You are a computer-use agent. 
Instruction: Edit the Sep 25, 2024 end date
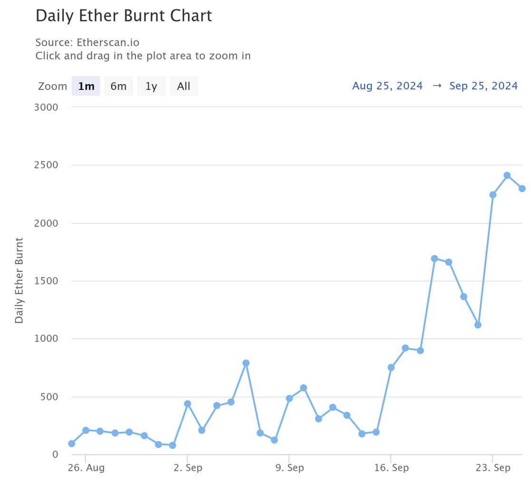pyautogui.click(x=483, y=86)
